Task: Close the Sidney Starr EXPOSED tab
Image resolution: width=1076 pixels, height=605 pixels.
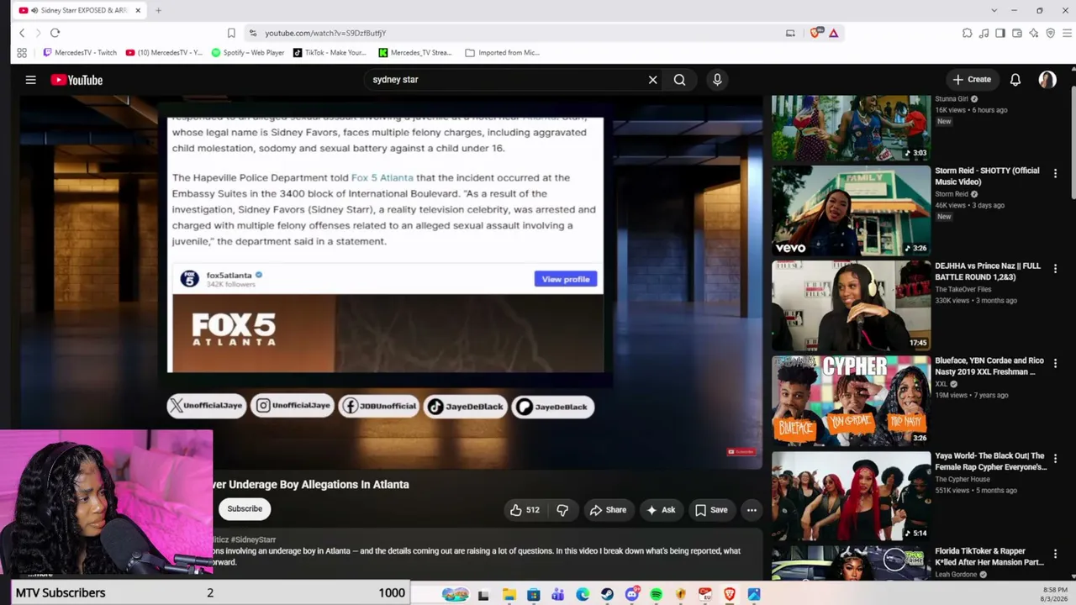Action: pyautogui.click(x=138, y=10)
